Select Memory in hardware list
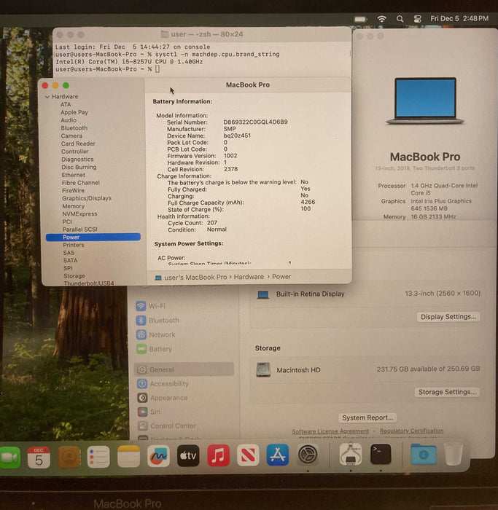Image resolution: width=498 pixels, height=510 pixels. coord(74,206)
